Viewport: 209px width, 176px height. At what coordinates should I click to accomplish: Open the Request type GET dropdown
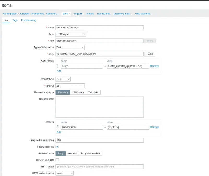point(63,79)
